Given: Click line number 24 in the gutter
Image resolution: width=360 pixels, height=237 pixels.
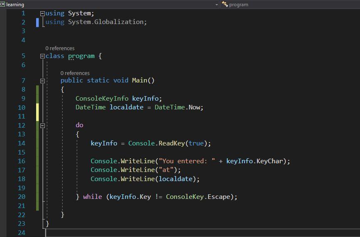Looking at the screenshot, I should [x=22, y=232].
